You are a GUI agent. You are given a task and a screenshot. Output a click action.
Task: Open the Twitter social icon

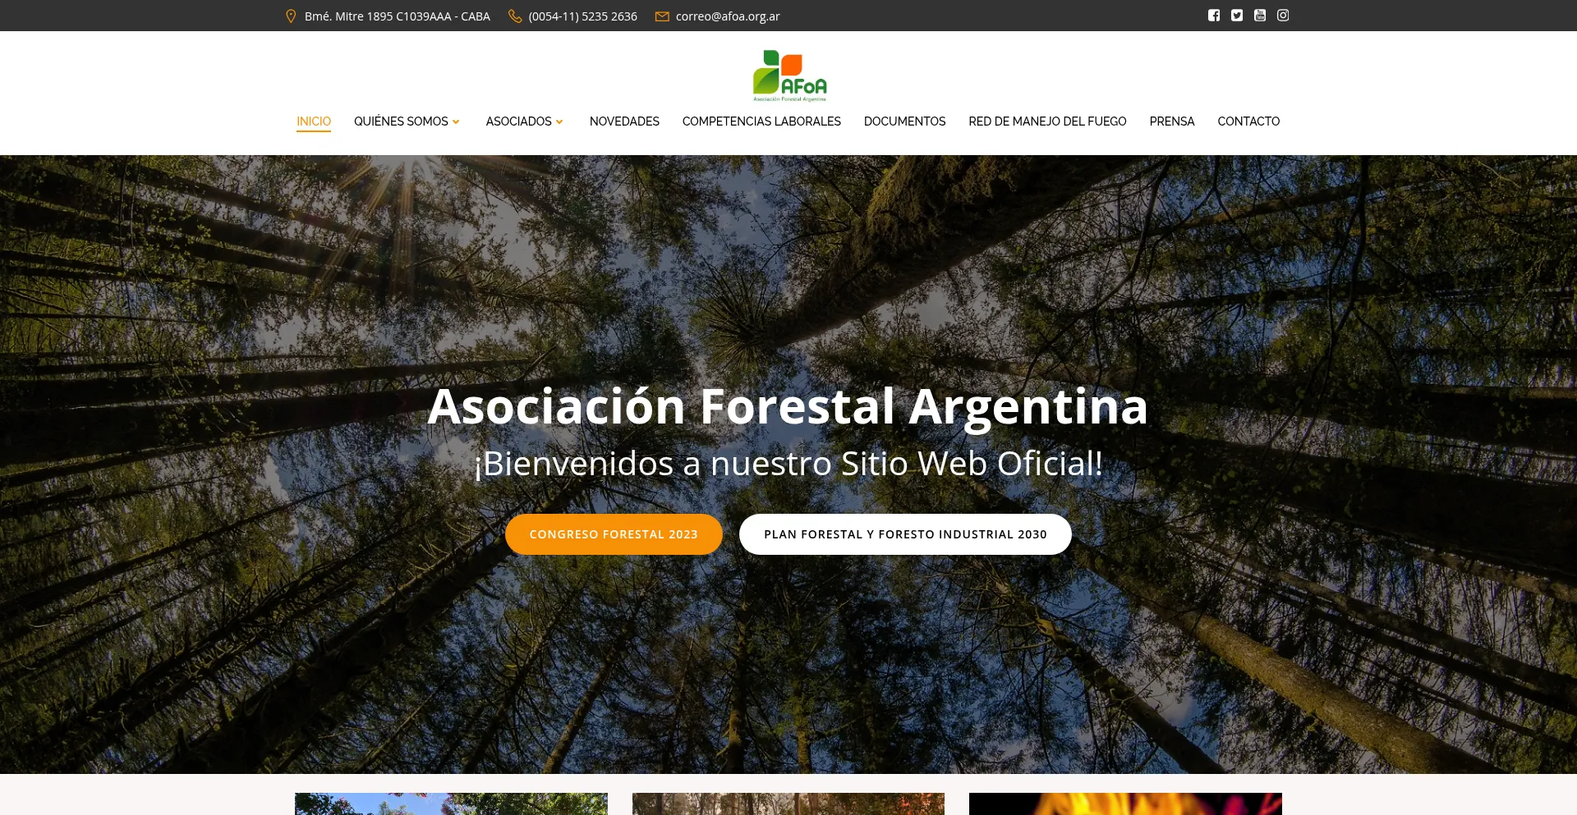(1237, 16)
